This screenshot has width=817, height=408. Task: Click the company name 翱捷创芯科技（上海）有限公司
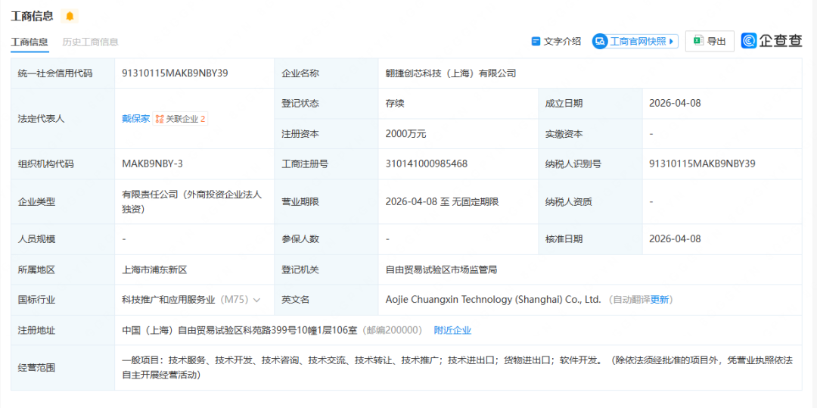tap(450, 73)
